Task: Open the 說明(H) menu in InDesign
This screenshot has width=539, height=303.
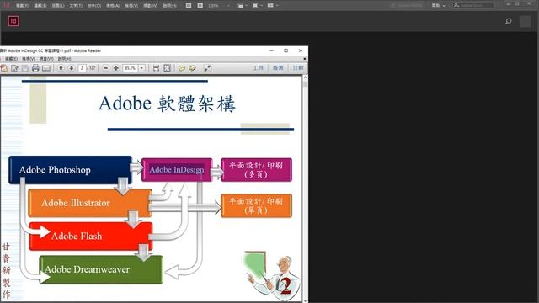Action: click(x=169, y=6)
